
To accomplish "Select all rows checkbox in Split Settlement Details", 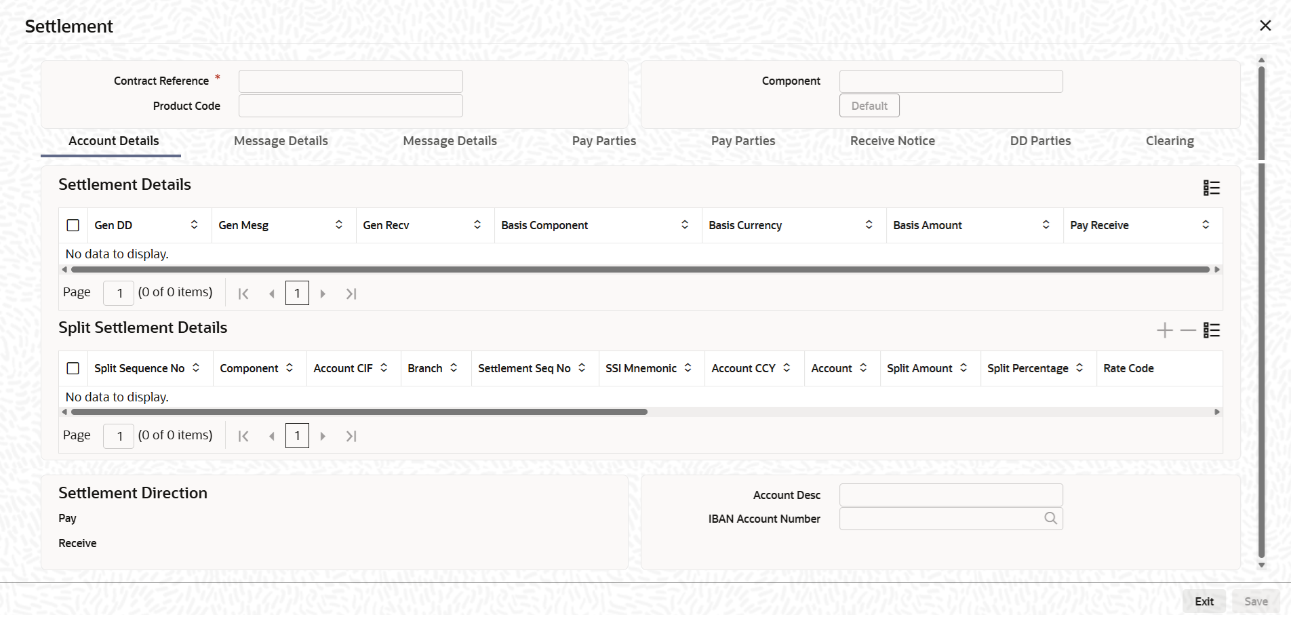I will click(73, 368).
